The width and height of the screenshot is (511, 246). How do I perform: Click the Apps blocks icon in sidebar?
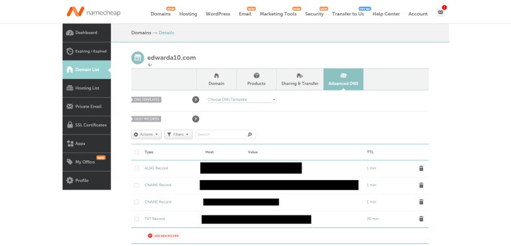pyautogui.click(x=70, y=144)
